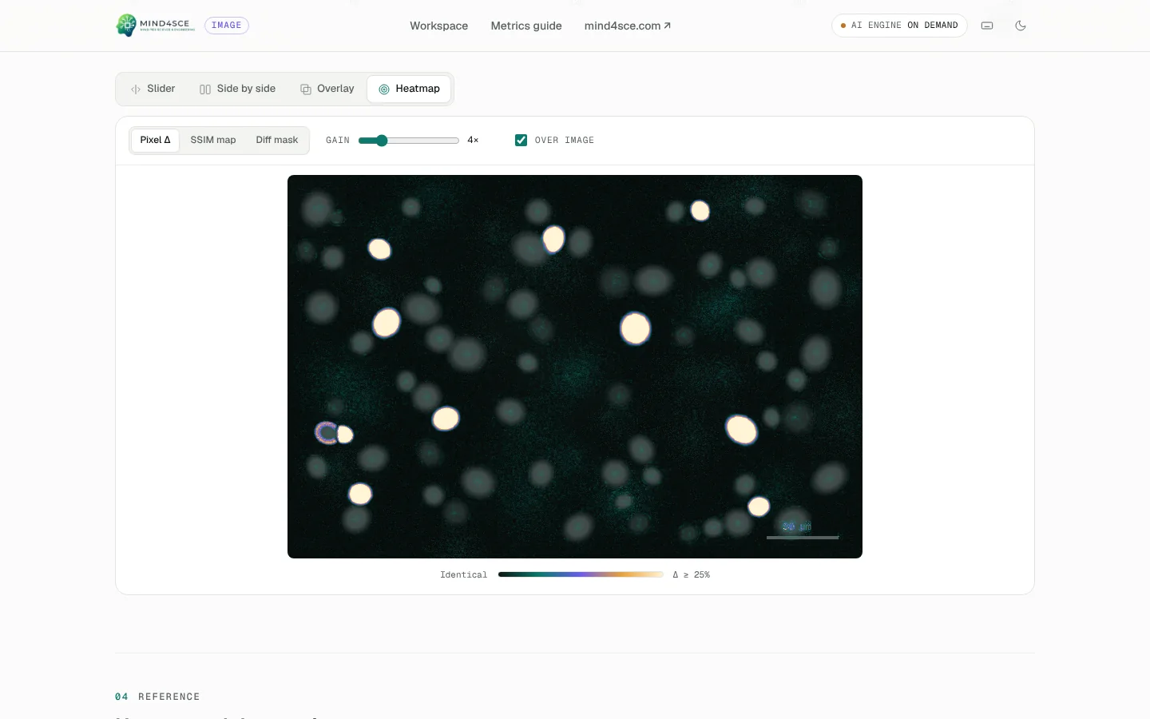Click the 'REFERENCE' section heading

(x=169, y=697)
